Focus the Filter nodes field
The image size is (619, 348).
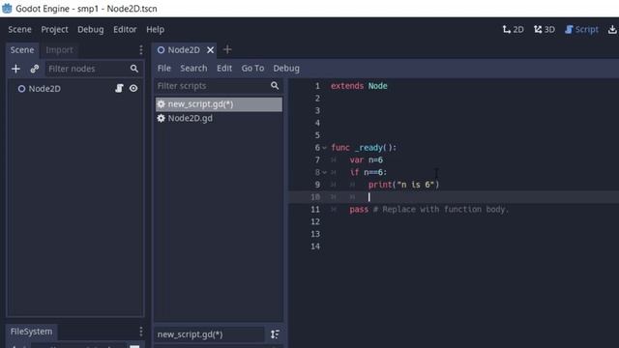[x=94, y=69]
